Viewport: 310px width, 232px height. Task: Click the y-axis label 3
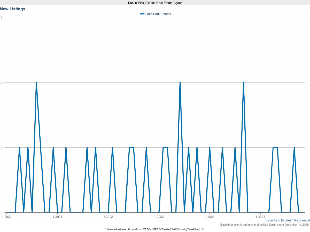2,18
